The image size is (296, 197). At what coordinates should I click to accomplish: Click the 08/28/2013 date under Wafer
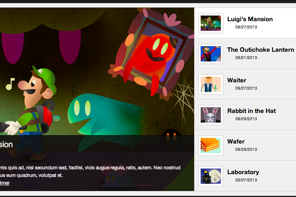pos(246,149)
